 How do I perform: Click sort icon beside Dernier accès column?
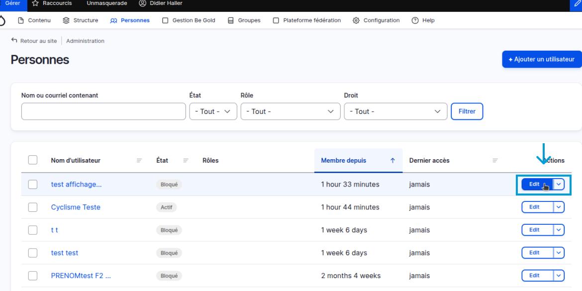pyautogui.click(x=495, y=161)
